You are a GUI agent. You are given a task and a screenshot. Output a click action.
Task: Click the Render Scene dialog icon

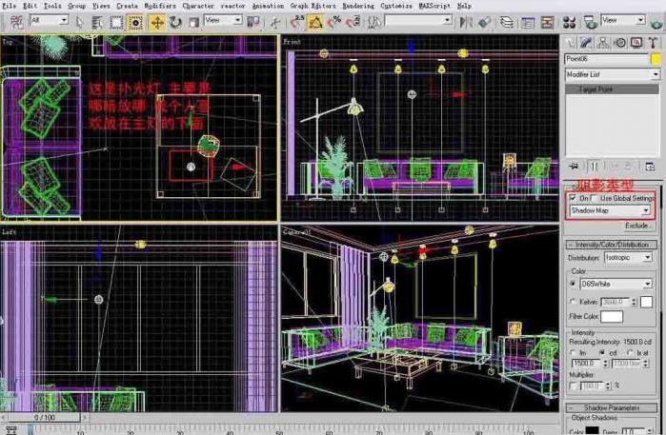tap(590, 22)
